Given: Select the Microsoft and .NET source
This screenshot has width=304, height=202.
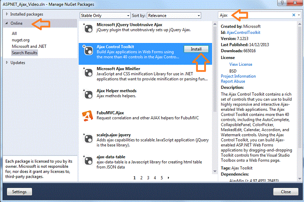Looking at the screenshot, I should pyautogui.click(x=29, y=46).
